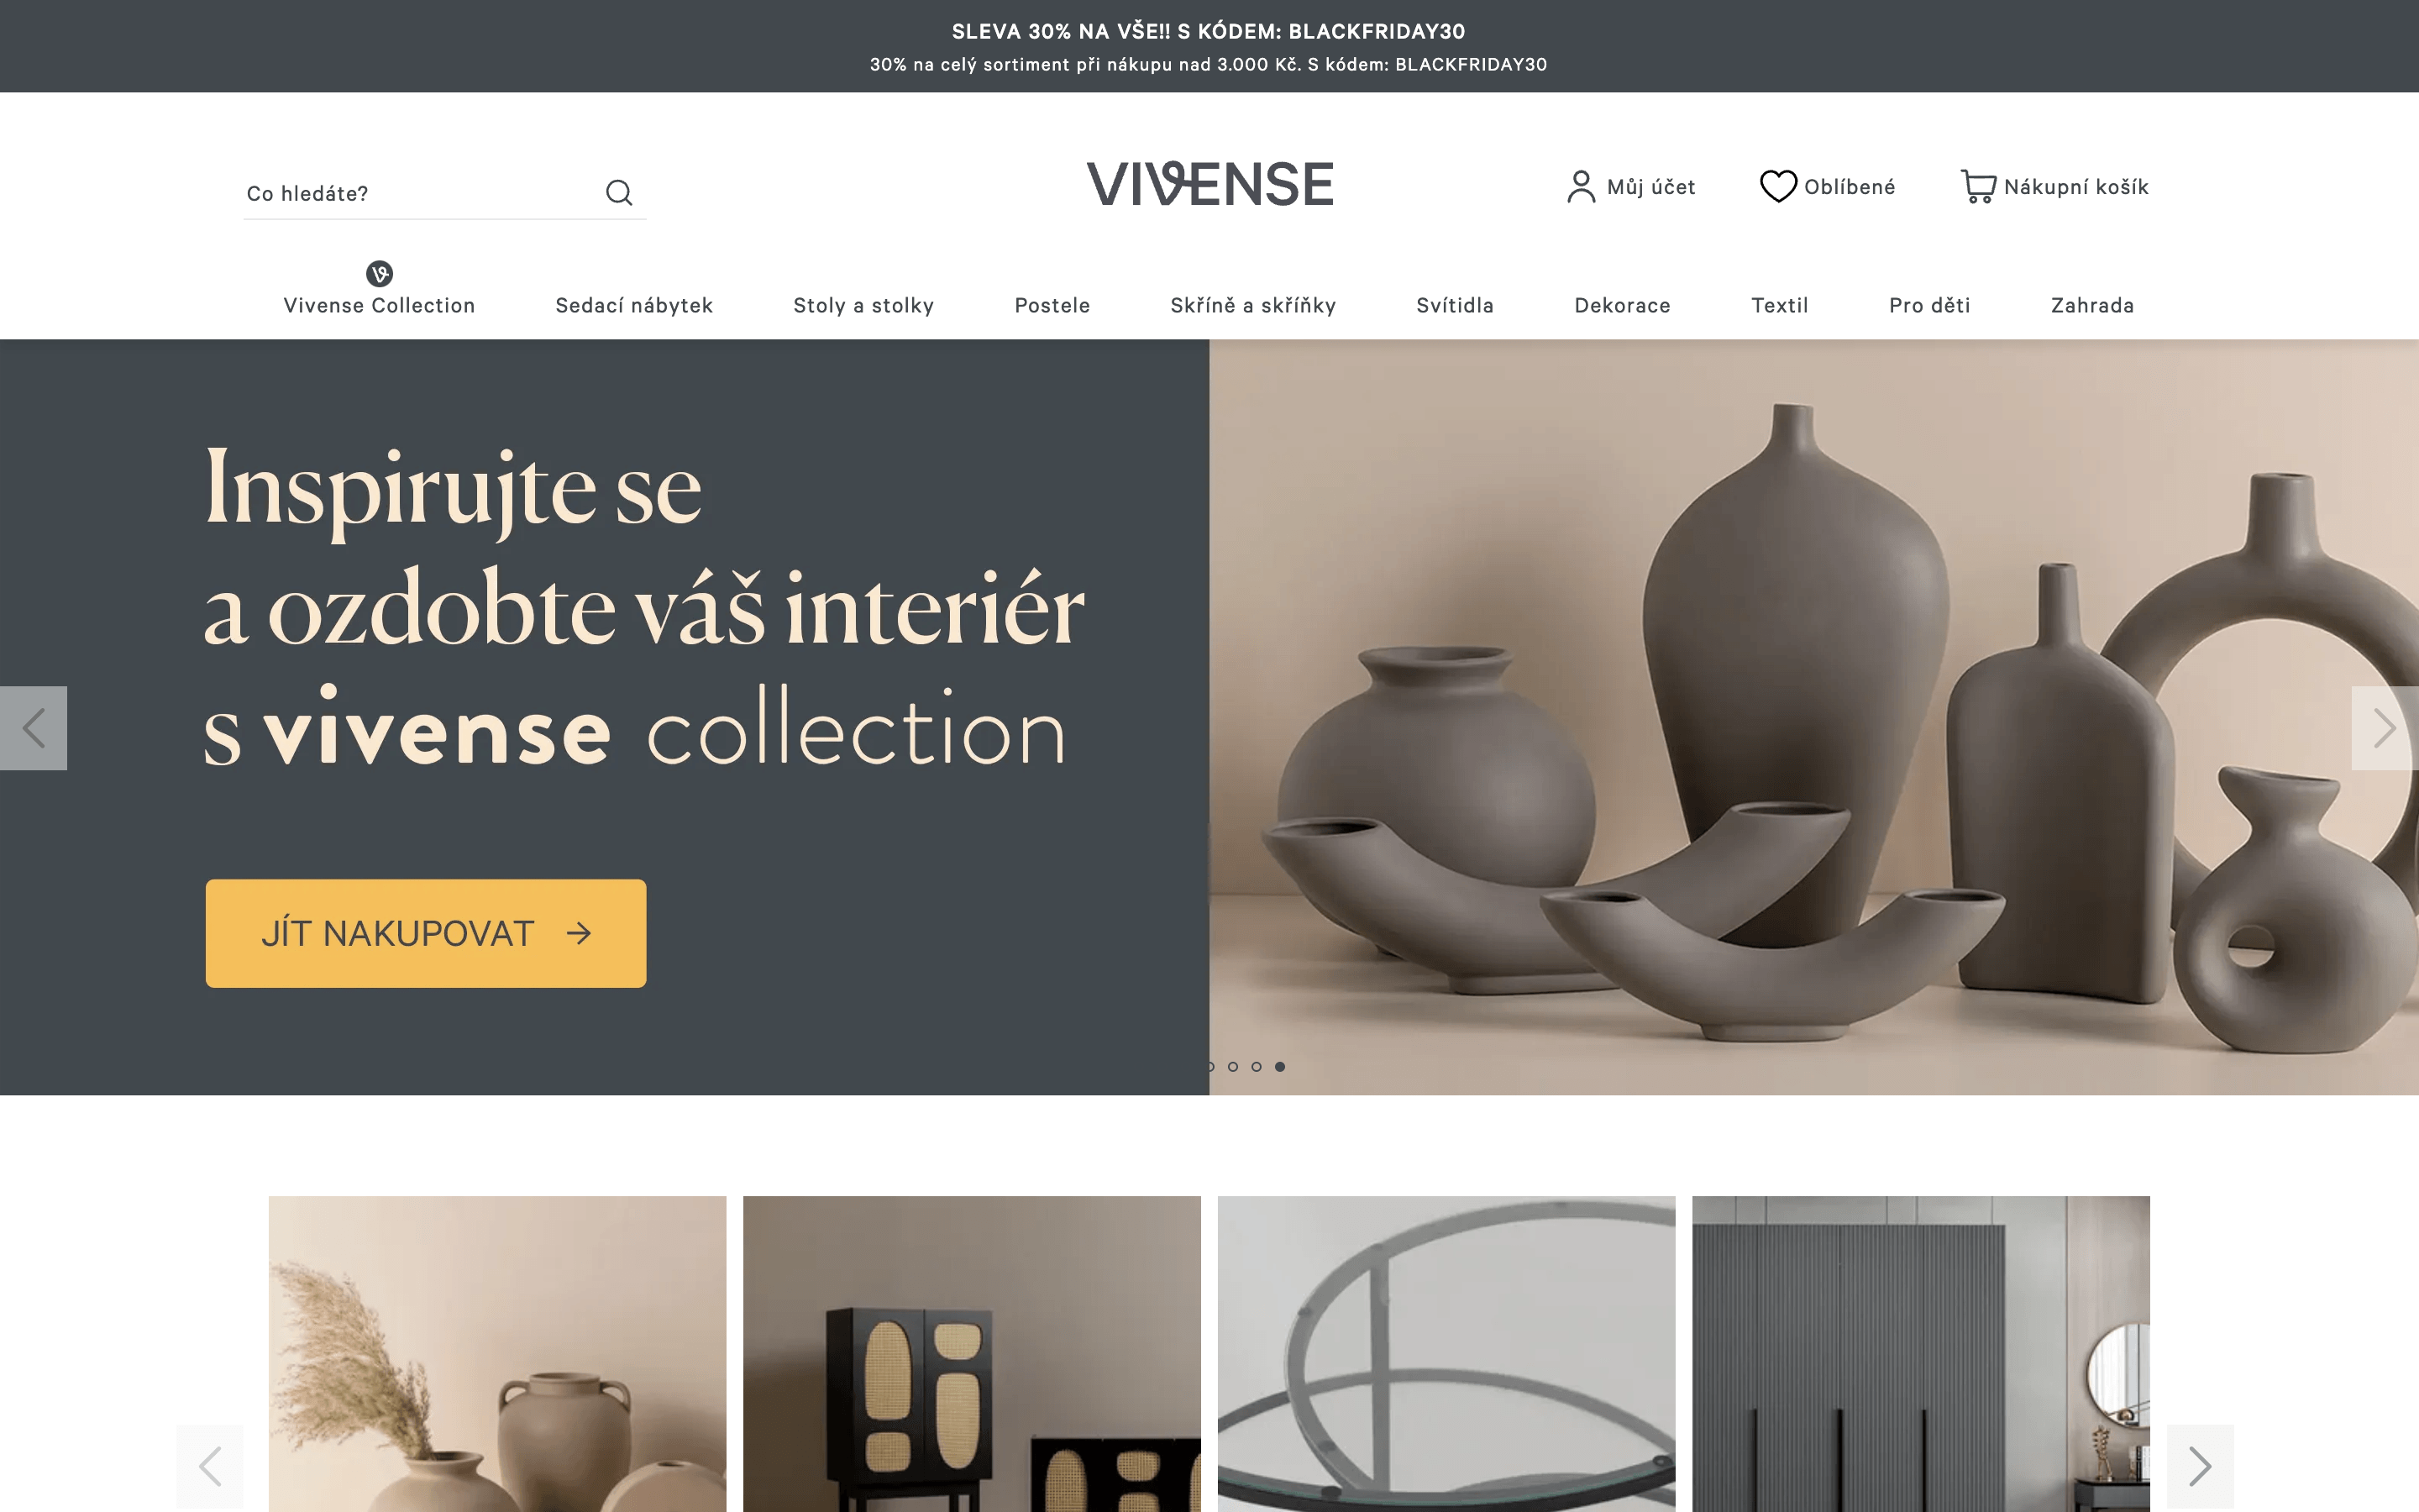Click the JÍT NAKUPOVAT button

coord(426,933)
